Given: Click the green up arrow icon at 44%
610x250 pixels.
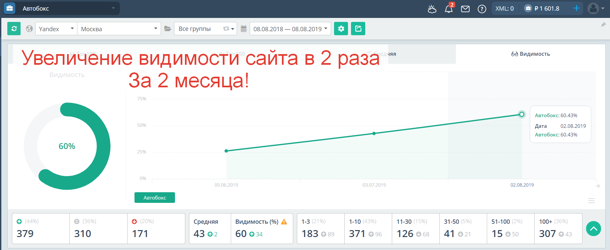Looking at the screenshot, I should [x=19, y=221].
